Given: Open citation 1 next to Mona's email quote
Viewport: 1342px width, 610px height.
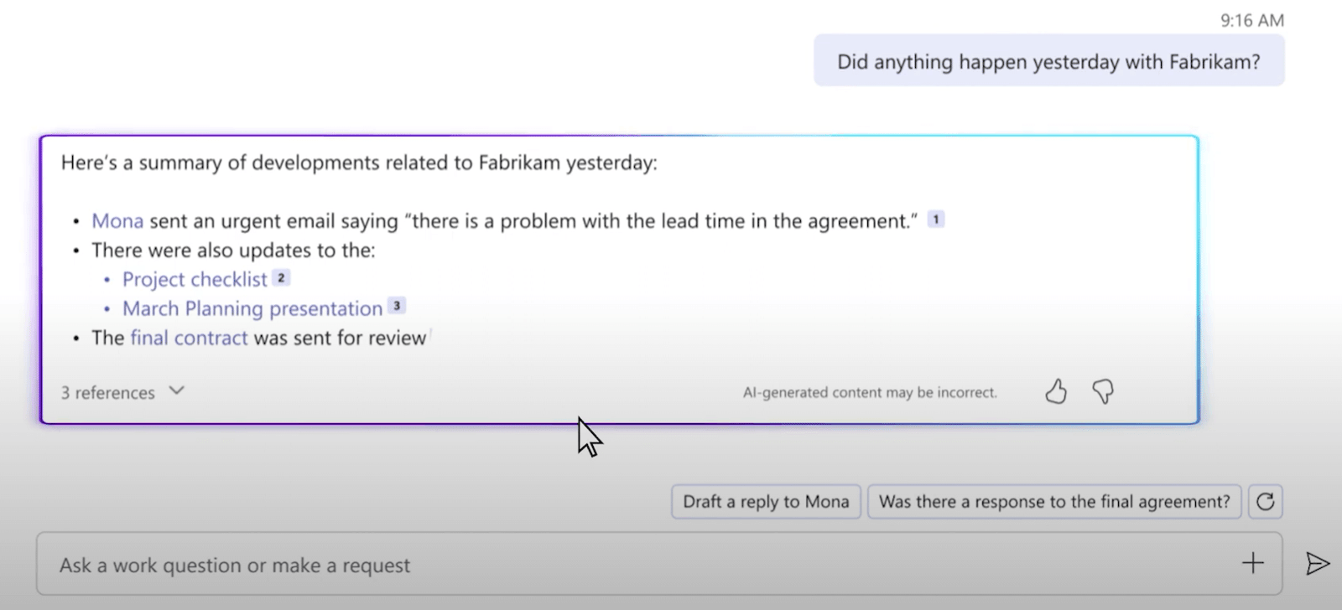Looking at the screenshot, I should 937,219.
